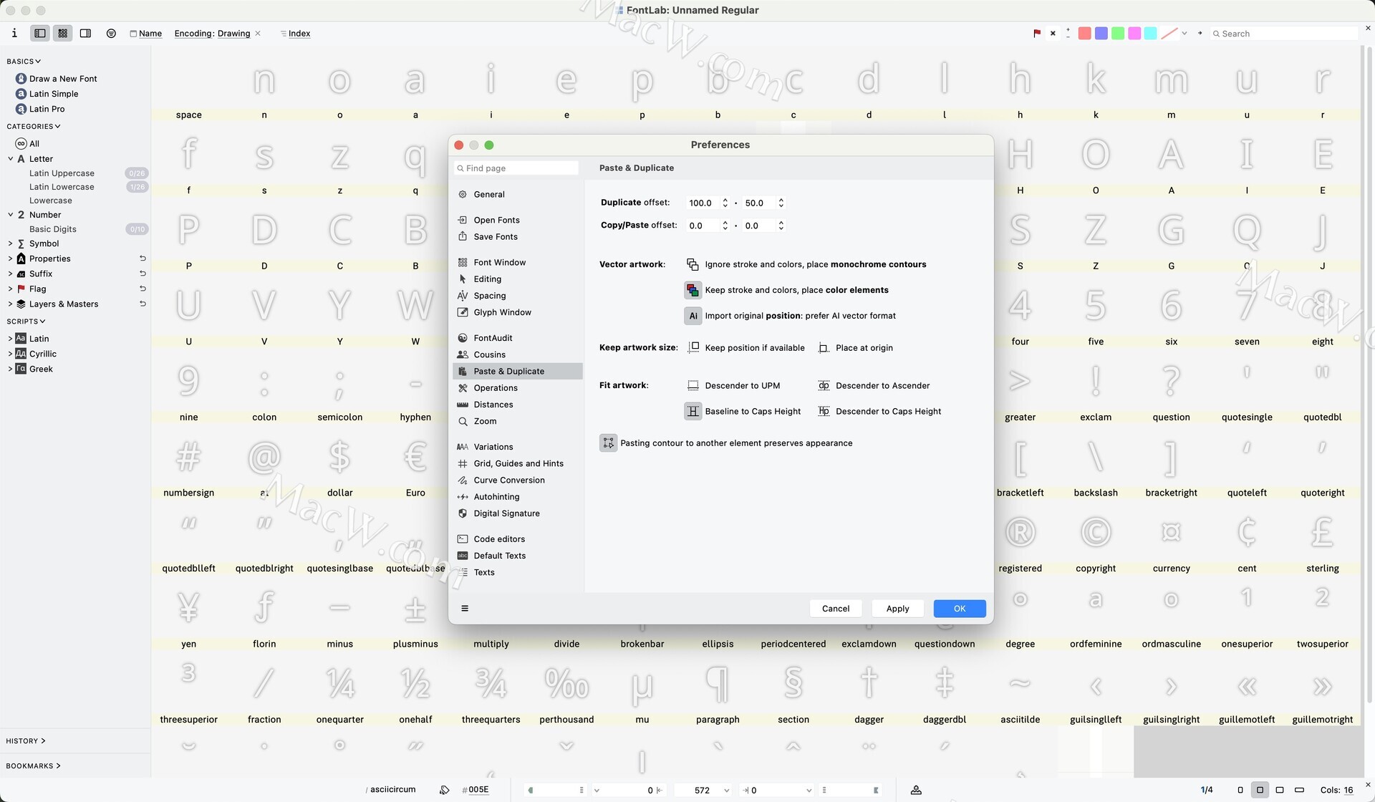Screen dimensions: 1375x802
Task: Collapse the BASICS section
Action: coord(24,62)
